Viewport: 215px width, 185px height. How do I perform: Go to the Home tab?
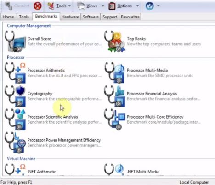pos(8,17)
